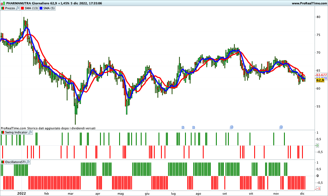Open the first single document icon in July
The width and height of the screenshot is (328, 196).
coord(183,127)
